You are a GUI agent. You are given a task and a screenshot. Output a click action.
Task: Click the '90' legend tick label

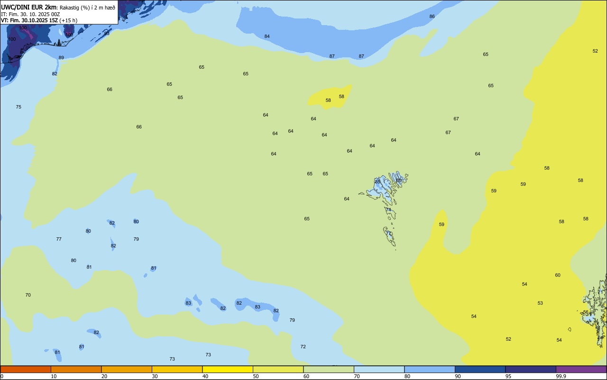458,376
